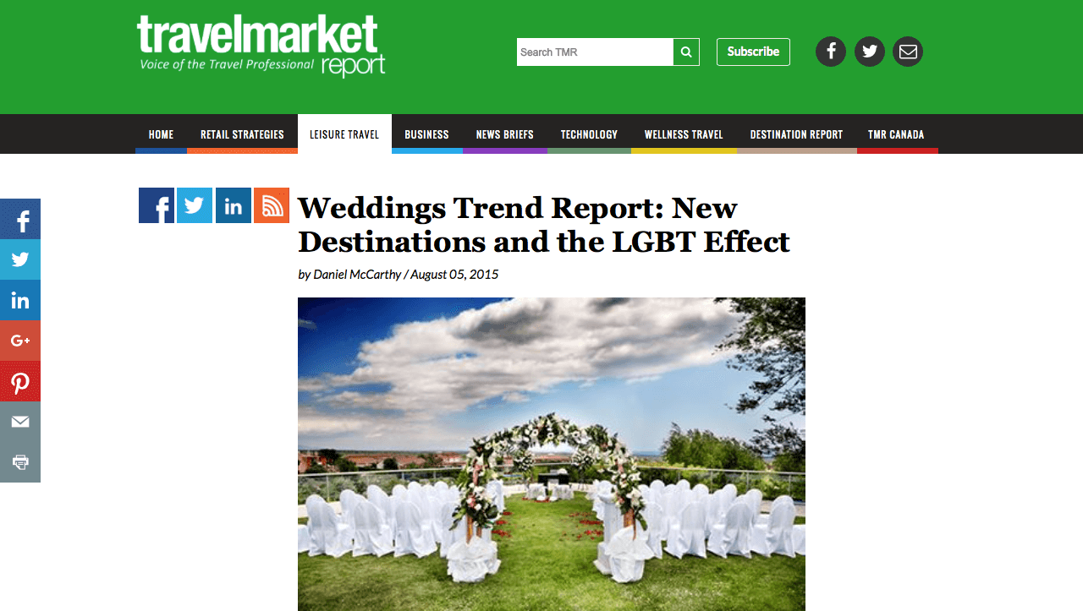This screenshot has height=611, width=1083.
Task: Open the wedding arch article image
Action: pyautogui.click(x=552, y=454)
